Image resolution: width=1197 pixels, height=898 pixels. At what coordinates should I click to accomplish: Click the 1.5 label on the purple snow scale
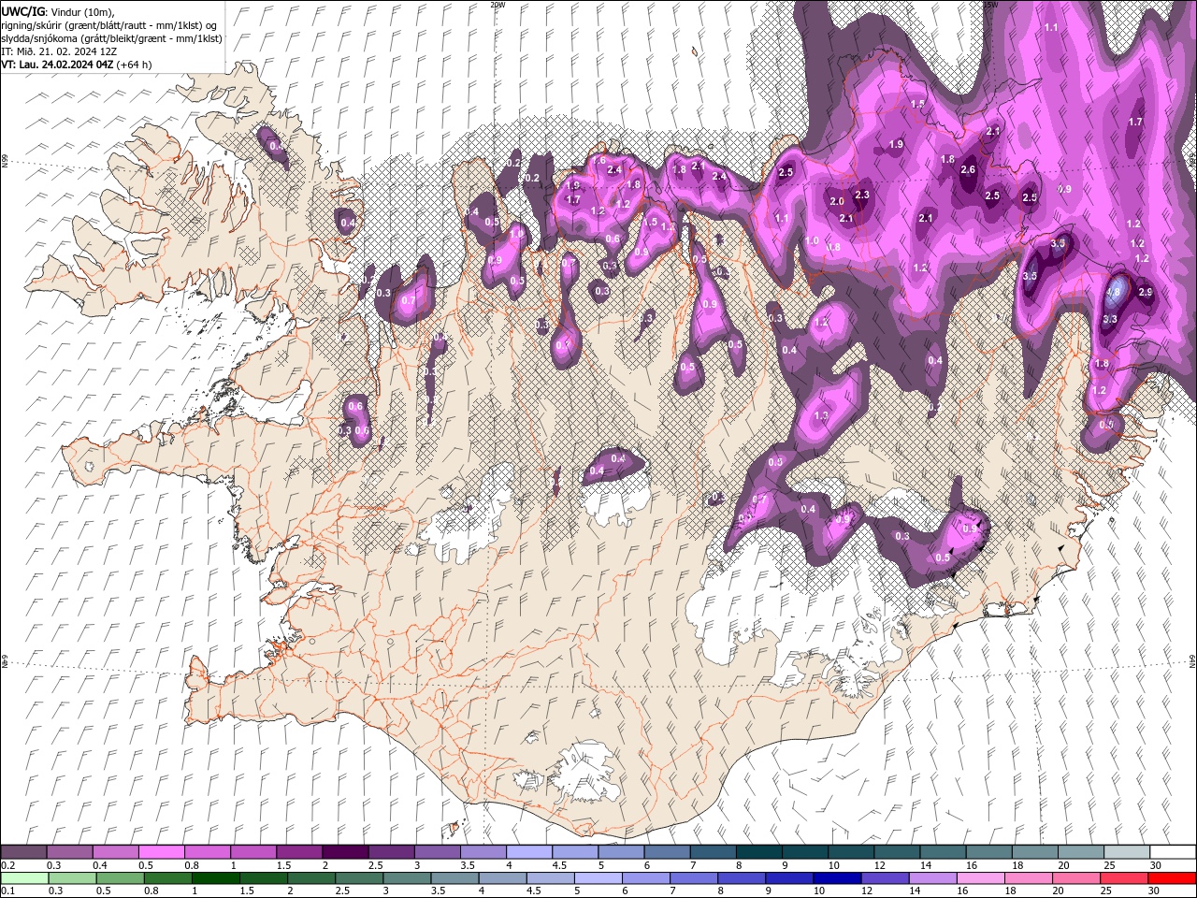pos(283,865)
